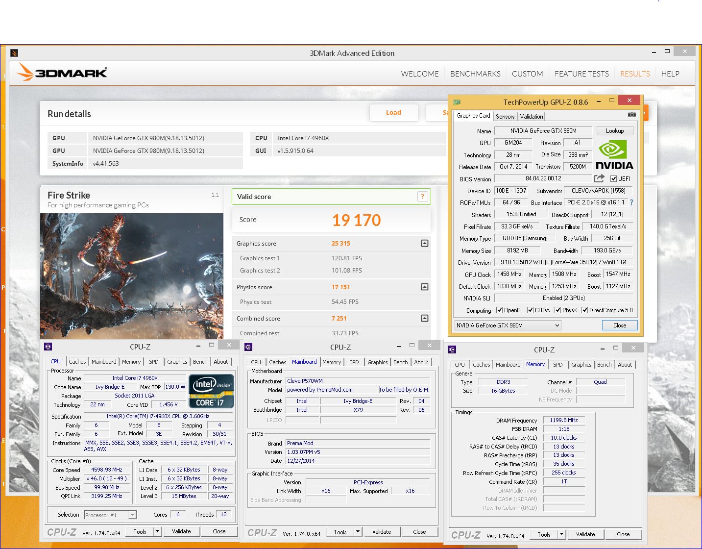This screenshot has width=702, height=549.
Task: Click the GPU-Z screenshot camera icon
Action: [632, 115]
